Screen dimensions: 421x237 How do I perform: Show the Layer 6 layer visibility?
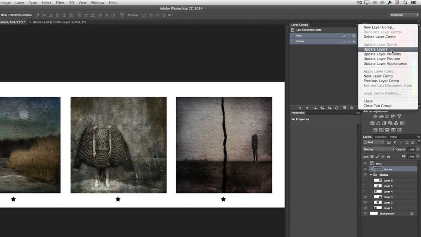(x=365, y=180)
